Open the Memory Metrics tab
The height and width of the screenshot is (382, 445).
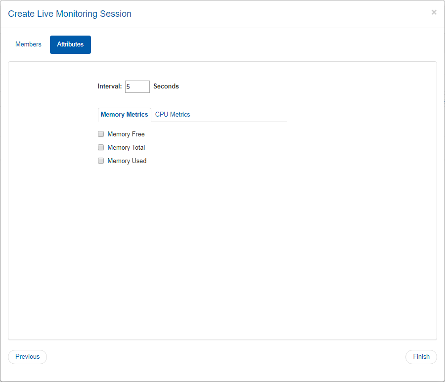[124, 115]
